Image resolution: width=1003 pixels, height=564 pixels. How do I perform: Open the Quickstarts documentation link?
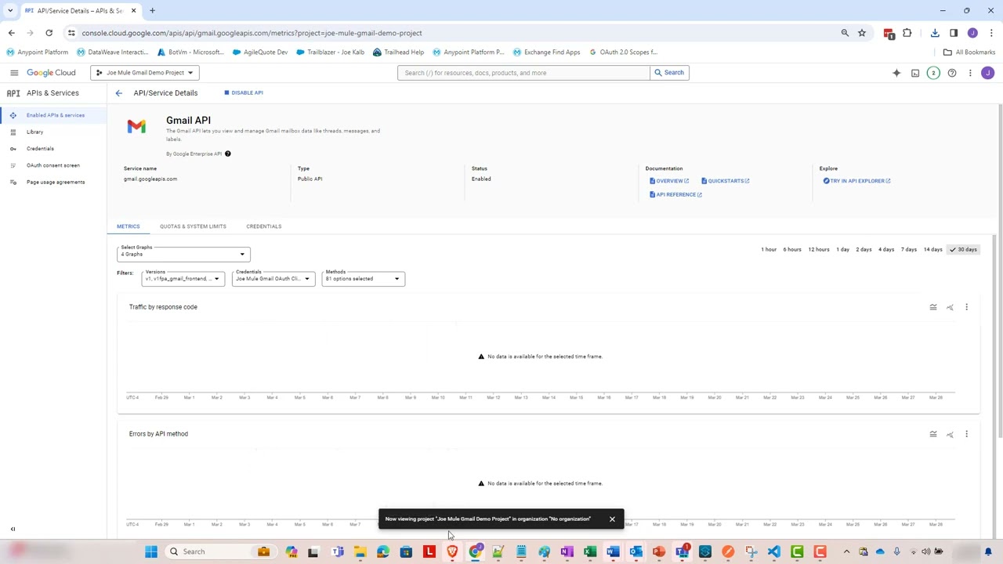click(726, 181)
